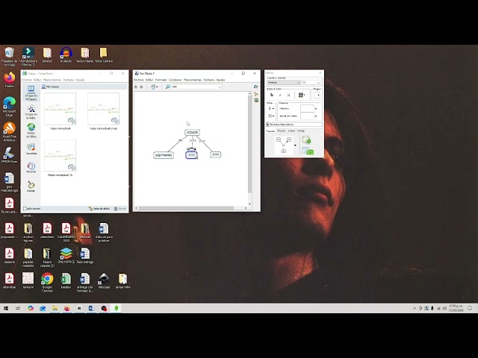The image size is (478, 358).
Task: Click the green third right-side panel icon
Action: tap(256, 100)
